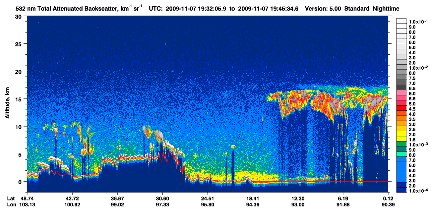Select longitude value "94.36"
Image resolution: width=431 pixels, height=221 pixels.
pos(253,204)
